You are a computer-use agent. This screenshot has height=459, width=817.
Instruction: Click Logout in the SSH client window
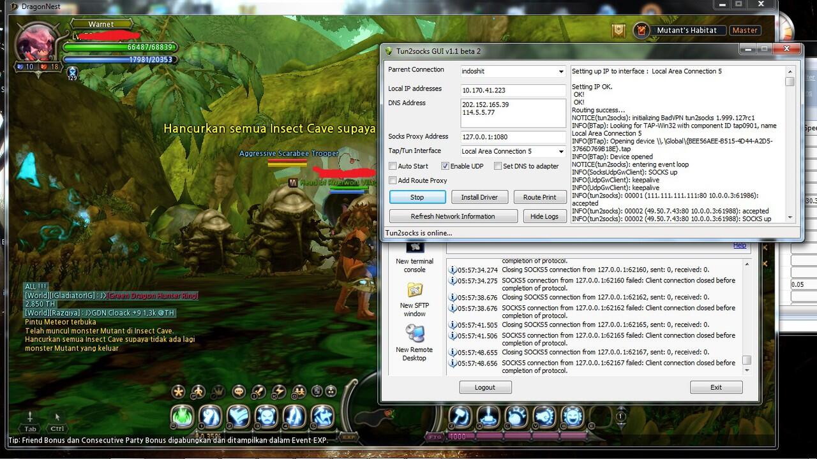point(485,387)
